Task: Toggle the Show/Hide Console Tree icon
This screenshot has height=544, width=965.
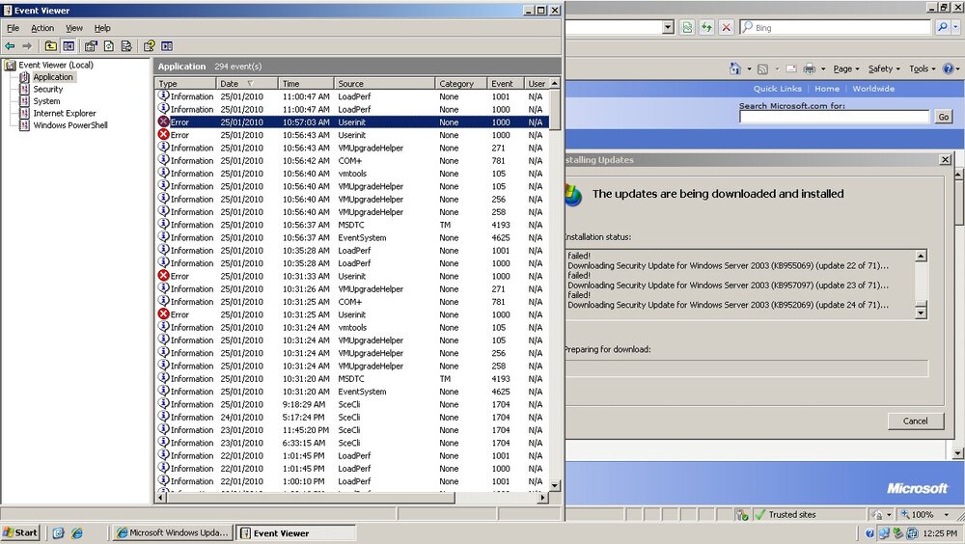Action: [69, 46]
